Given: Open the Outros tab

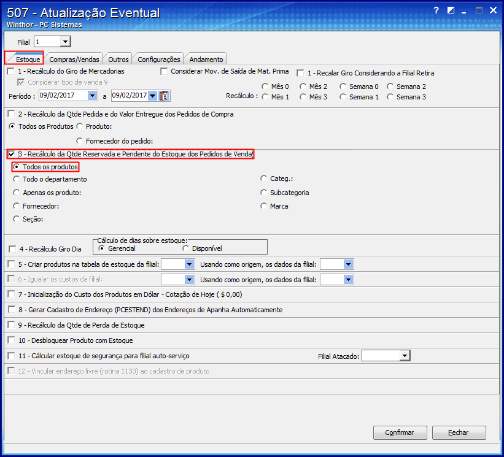Looking at the screenshot, I should pyautogui.click(x=118, y=59).
